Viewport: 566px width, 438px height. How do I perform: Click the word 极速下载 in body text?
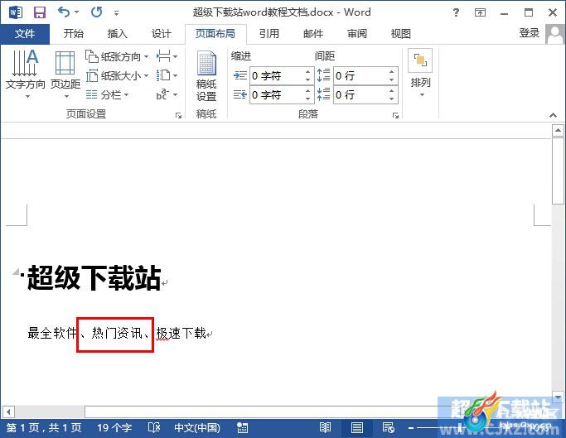[x=181, y=333]
